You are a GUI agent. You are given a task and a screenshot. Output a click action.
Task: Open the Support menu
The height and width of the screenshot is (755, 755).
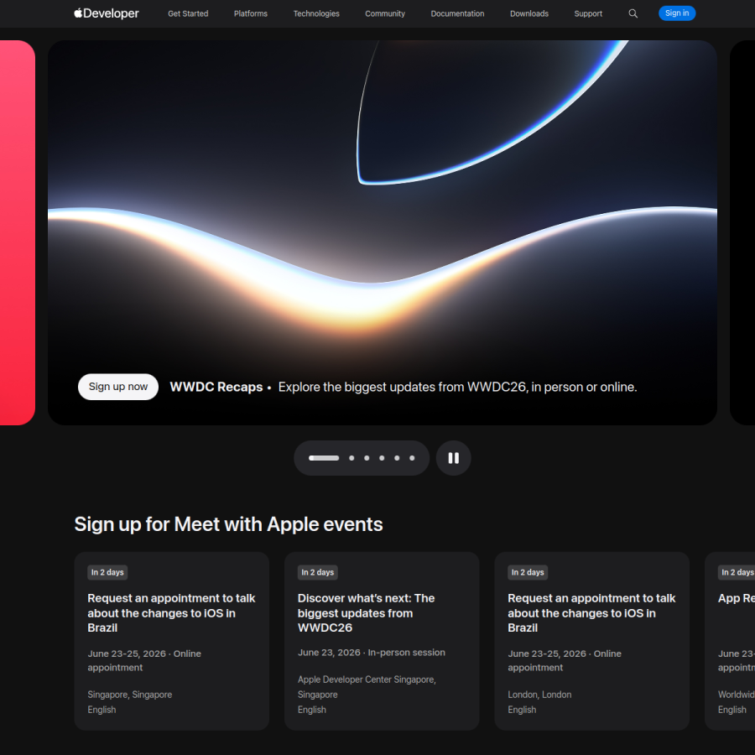pos(588,13)
